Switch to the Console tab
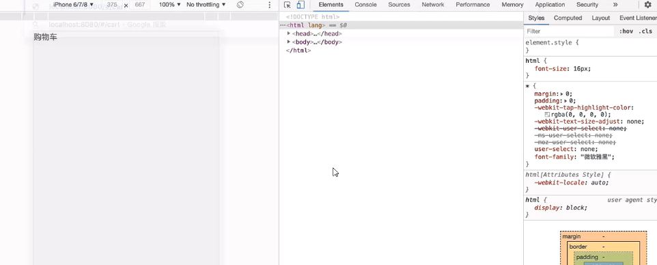Image resolution: width=657 pixels, height=265 pixels. coord(365,5)
